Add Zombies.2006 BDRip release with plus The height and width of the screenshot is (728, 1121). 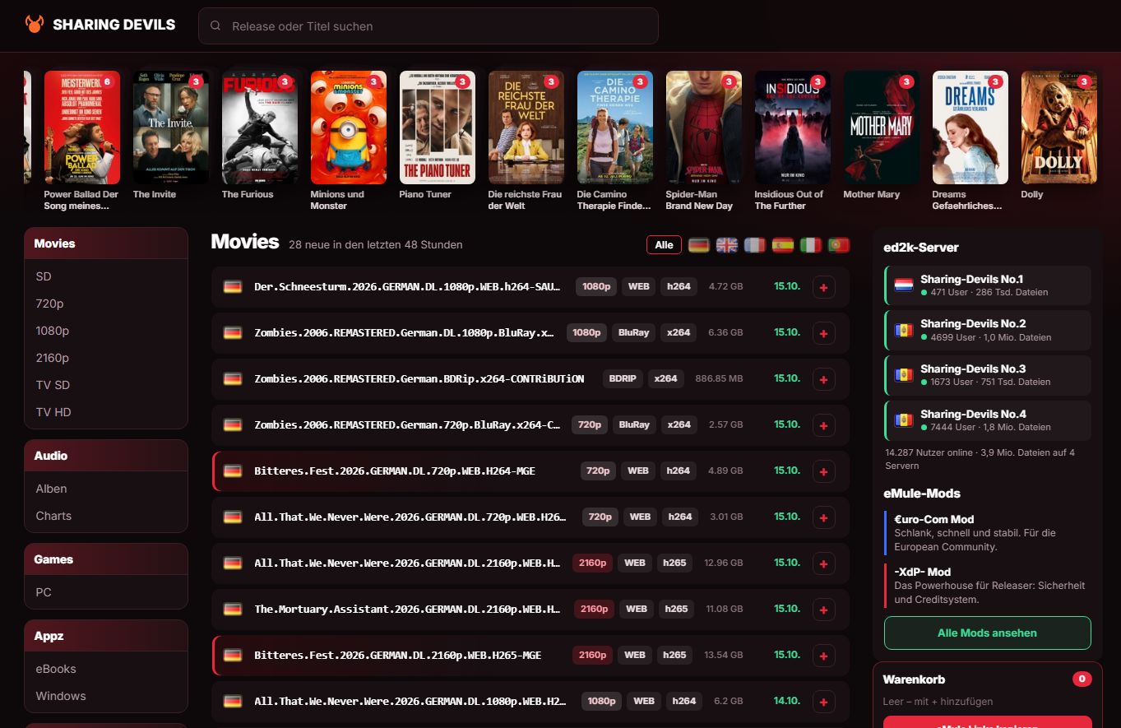pyautogui.click(x=824, y=379)
